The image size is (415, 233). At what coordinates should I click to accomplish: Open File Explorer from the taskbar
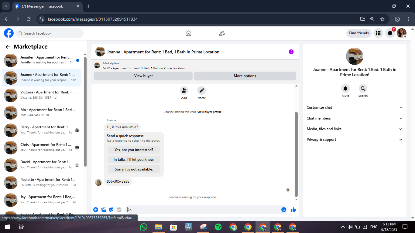click(158, 227)
